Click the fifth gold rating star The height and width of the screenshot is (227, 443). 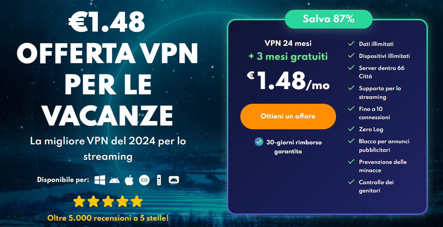coord(137,201)
